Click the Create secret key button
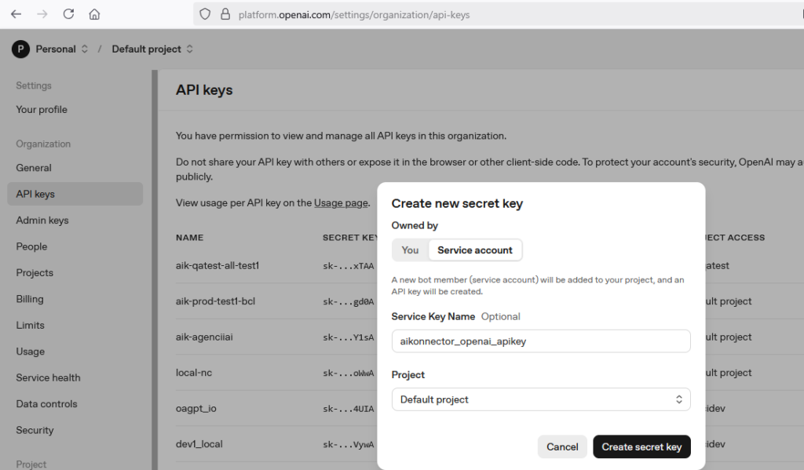Screen dimensions: 804x470 pos(641,446)
